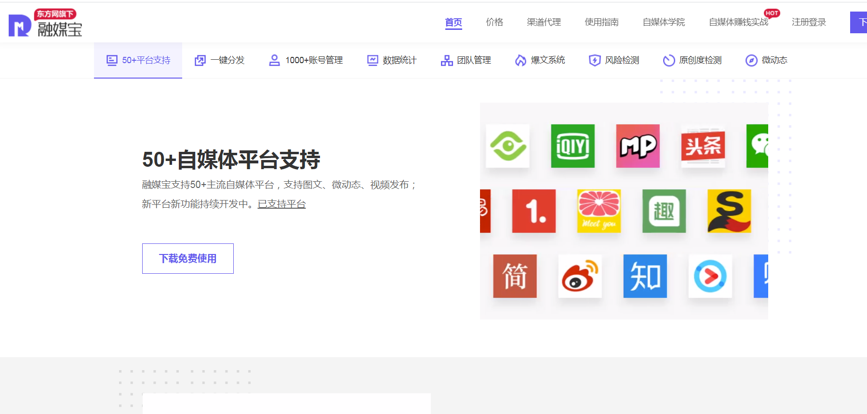Image resolution: width=867 pixels, height=414 pixels.
Task: Switch to 原创度检测 tab
Action: pyautogui.click(x=700, y=60)
